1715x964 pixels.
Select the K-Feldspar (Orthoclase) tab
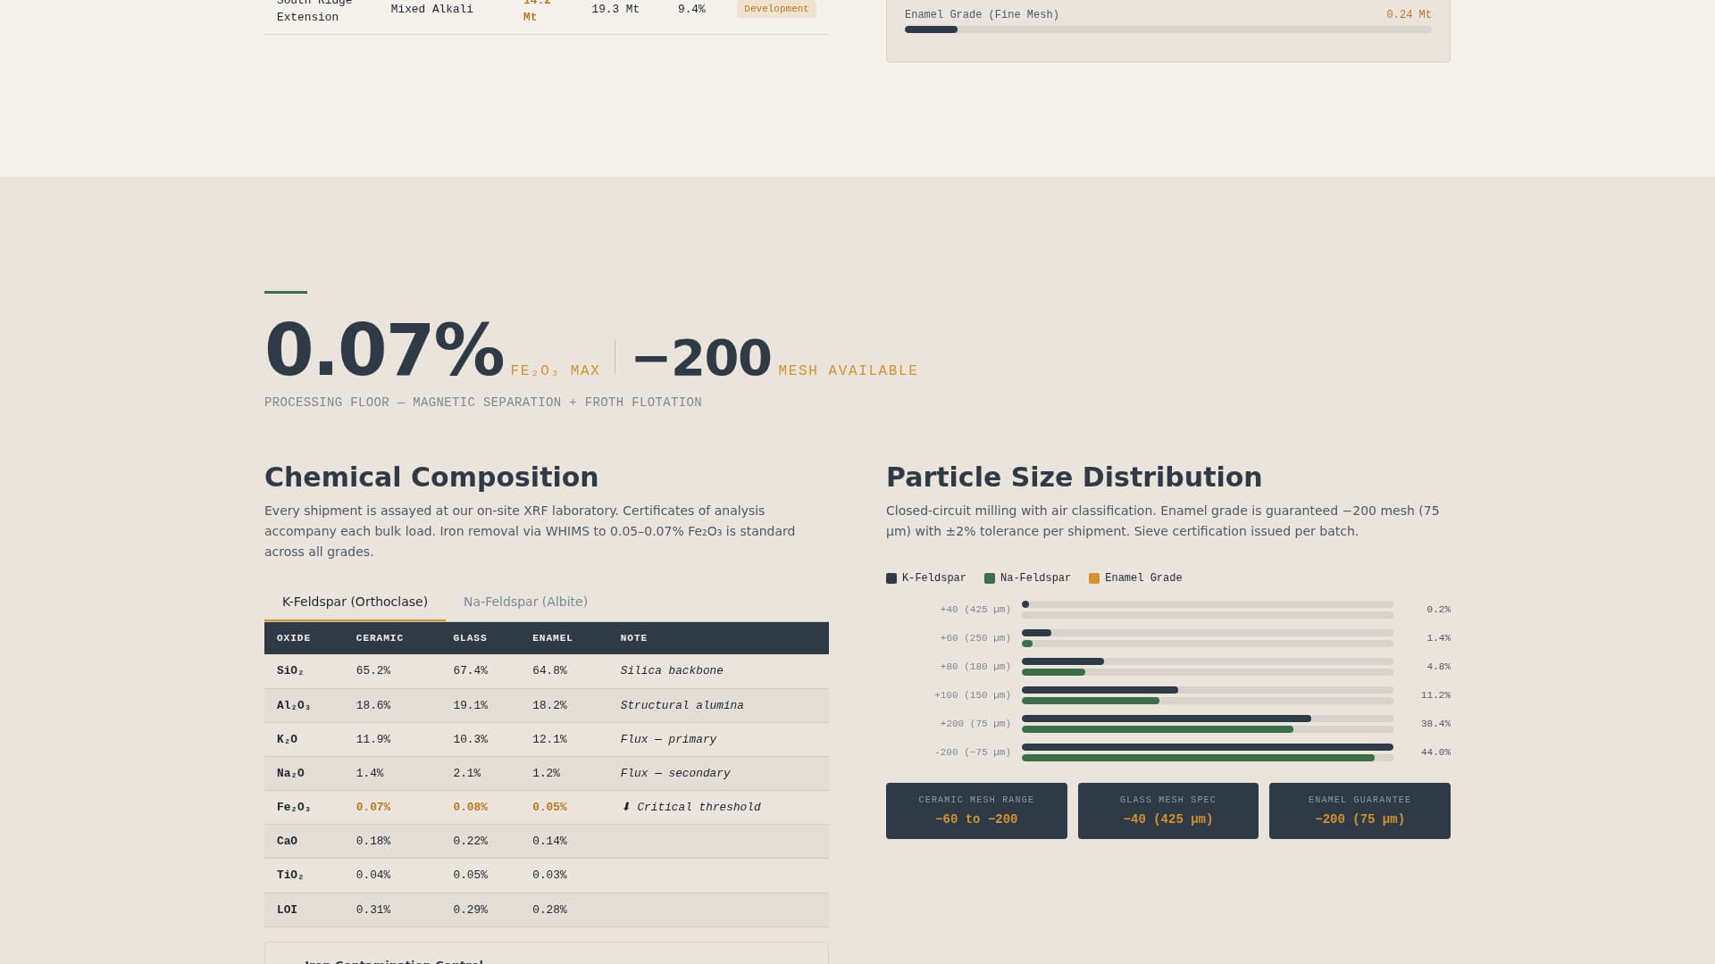[x=355, y=602]
